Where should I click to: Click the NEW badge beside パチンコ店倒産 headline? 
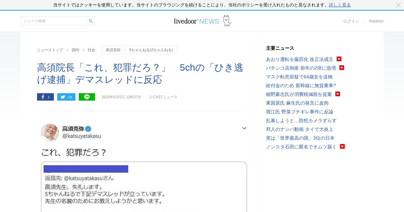(342, 68)
